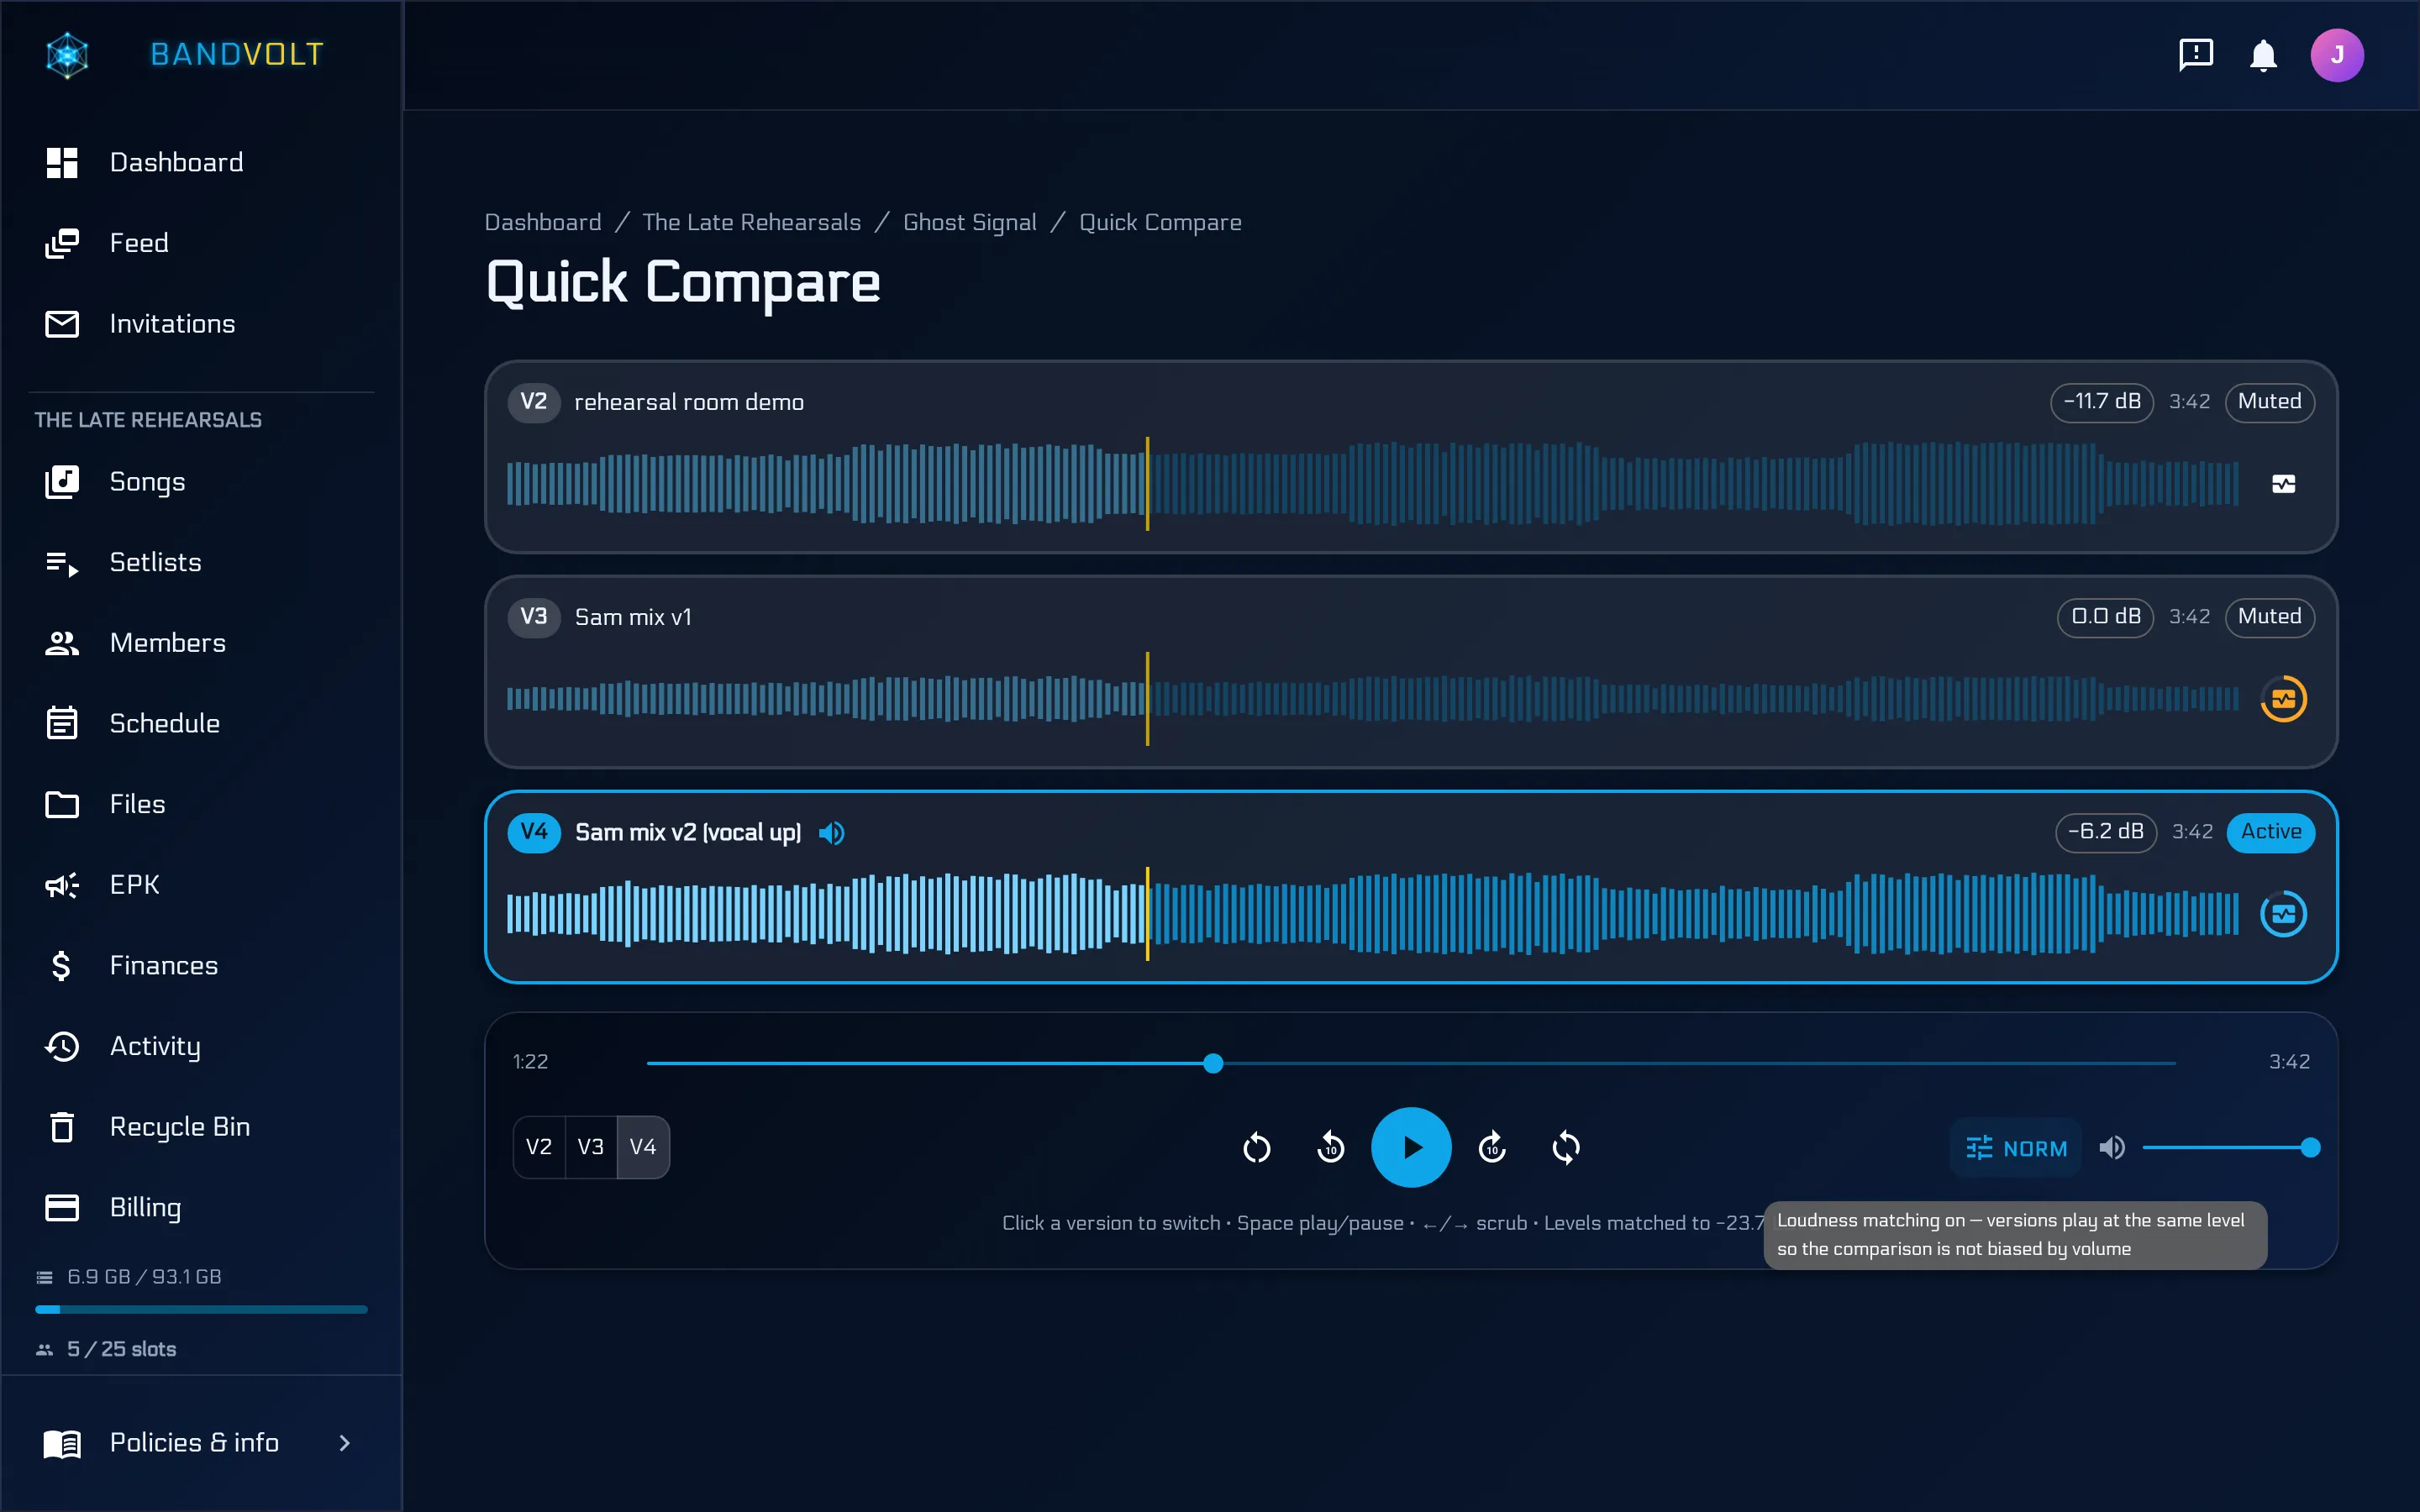
Task: Click the blue waveform icon on Sam mix v2
Action: [2284, 914]
